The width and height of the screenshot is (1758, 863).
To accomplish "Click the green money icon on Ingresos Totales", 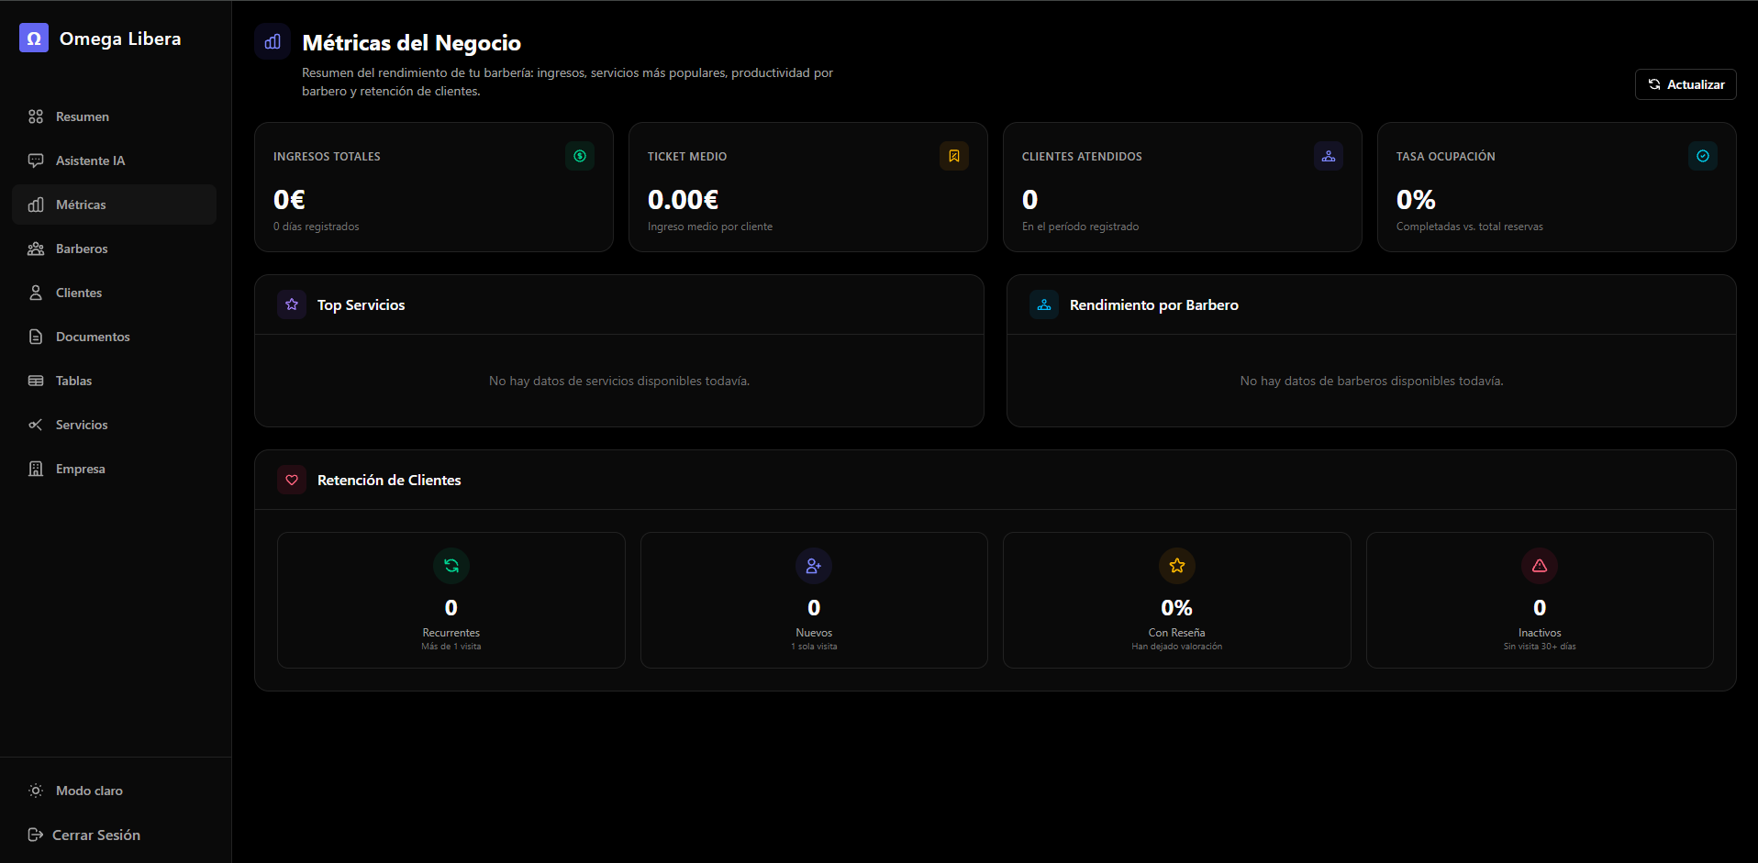I will 580,156.
